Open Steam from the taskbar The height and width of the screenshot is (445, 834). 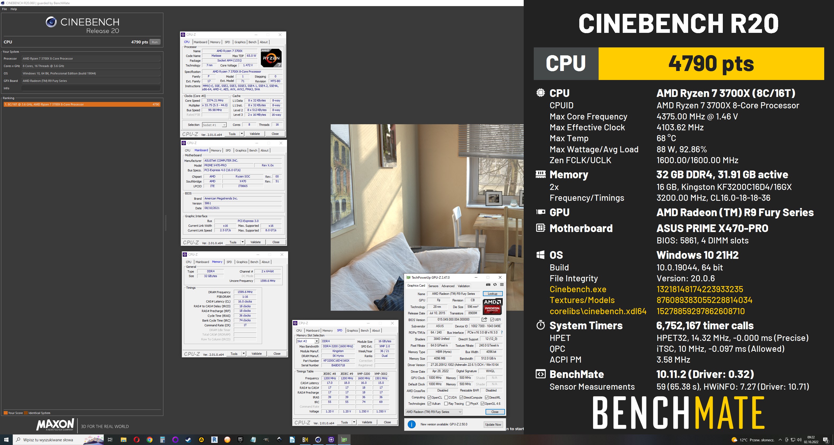[188, 439]
